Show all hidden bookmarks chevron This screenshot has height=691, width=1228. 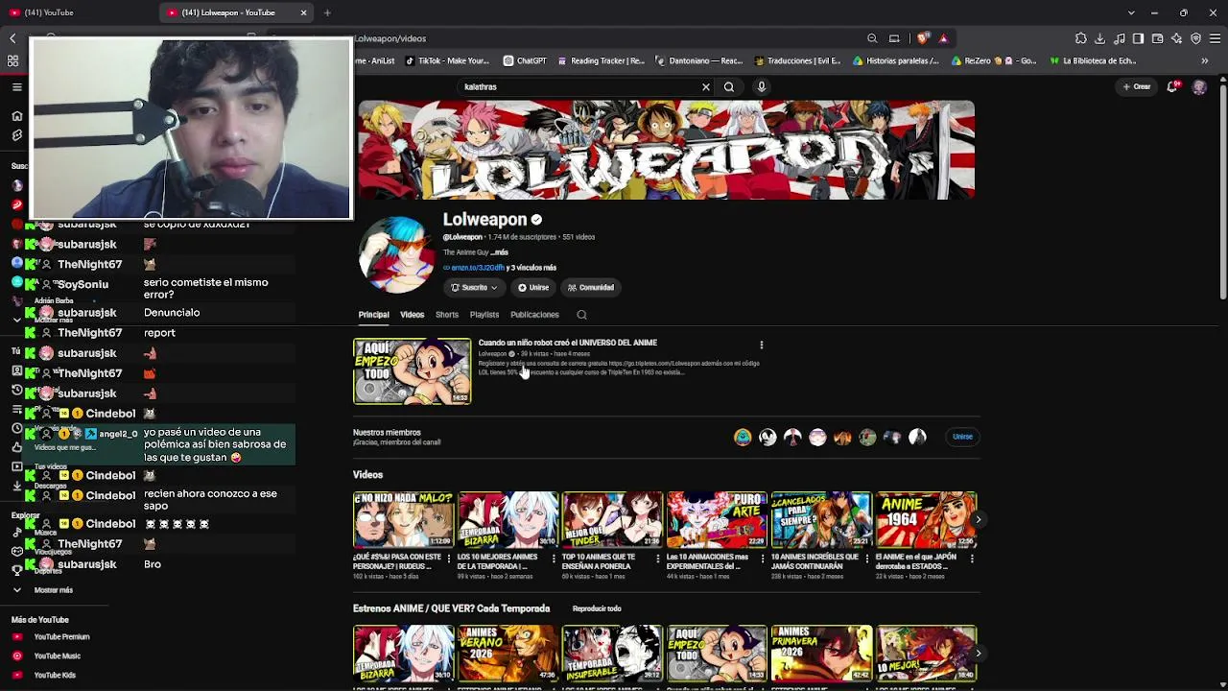1204,60
